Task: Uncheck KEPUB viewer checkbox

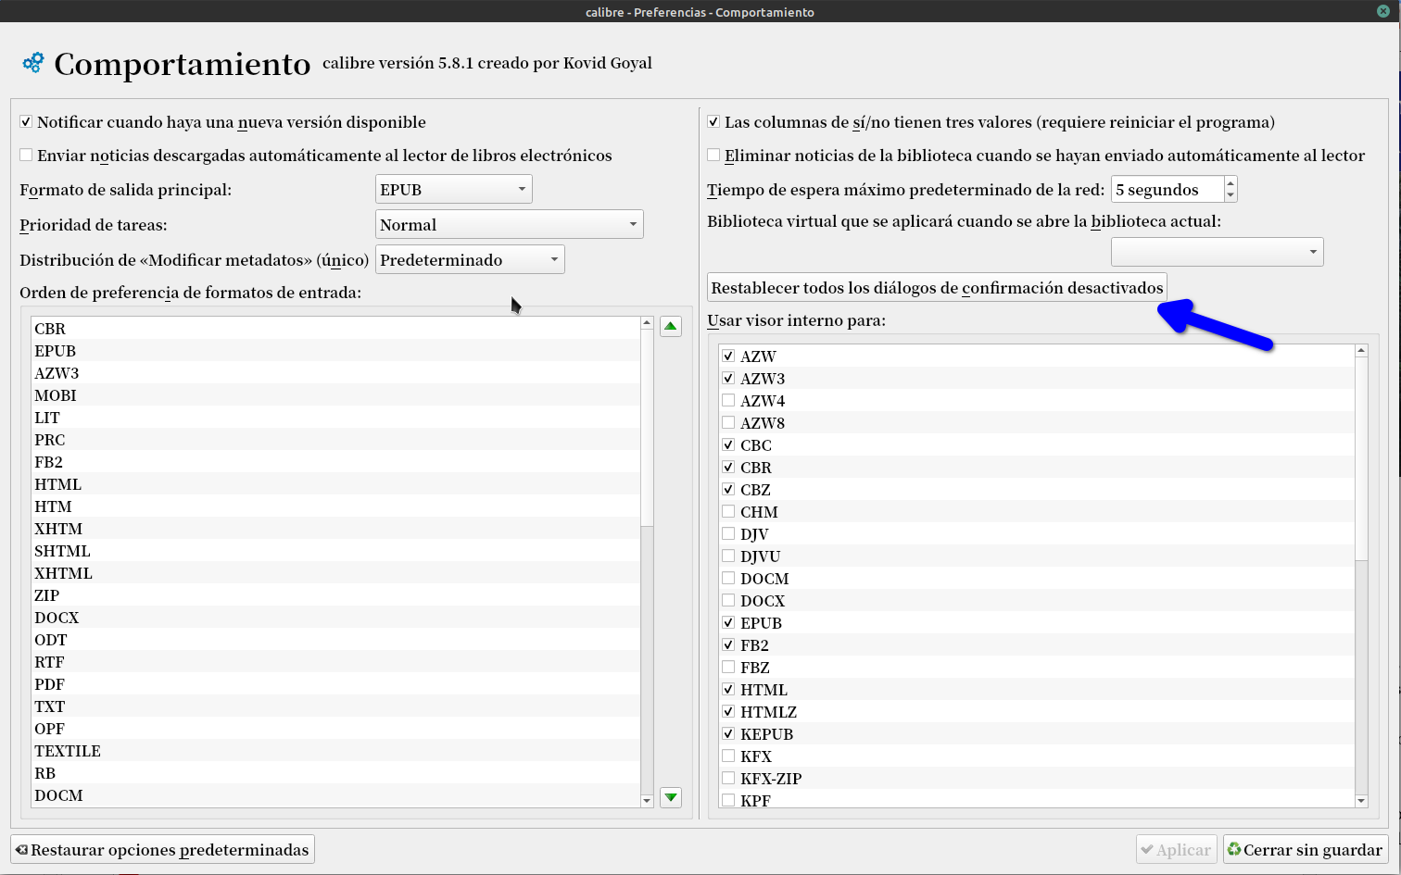Action: (728, 734)
